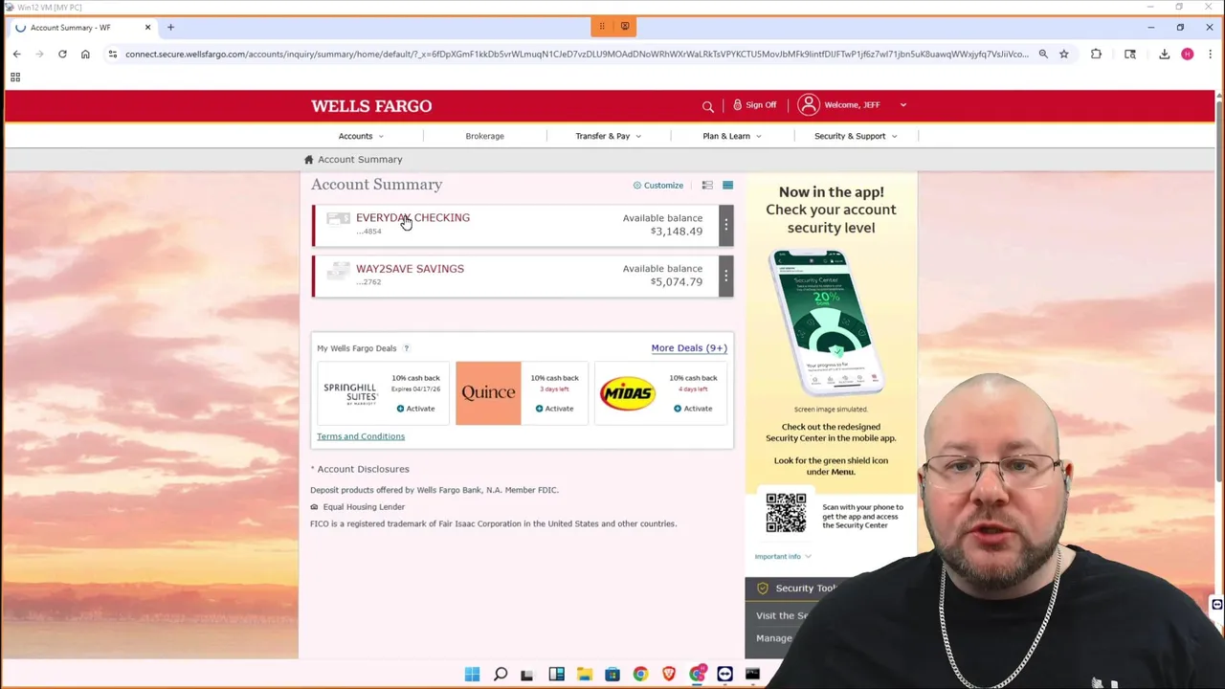1225x689 pixels.
Task: Open the browser downloads icon
Action: tap(1164, 55)
